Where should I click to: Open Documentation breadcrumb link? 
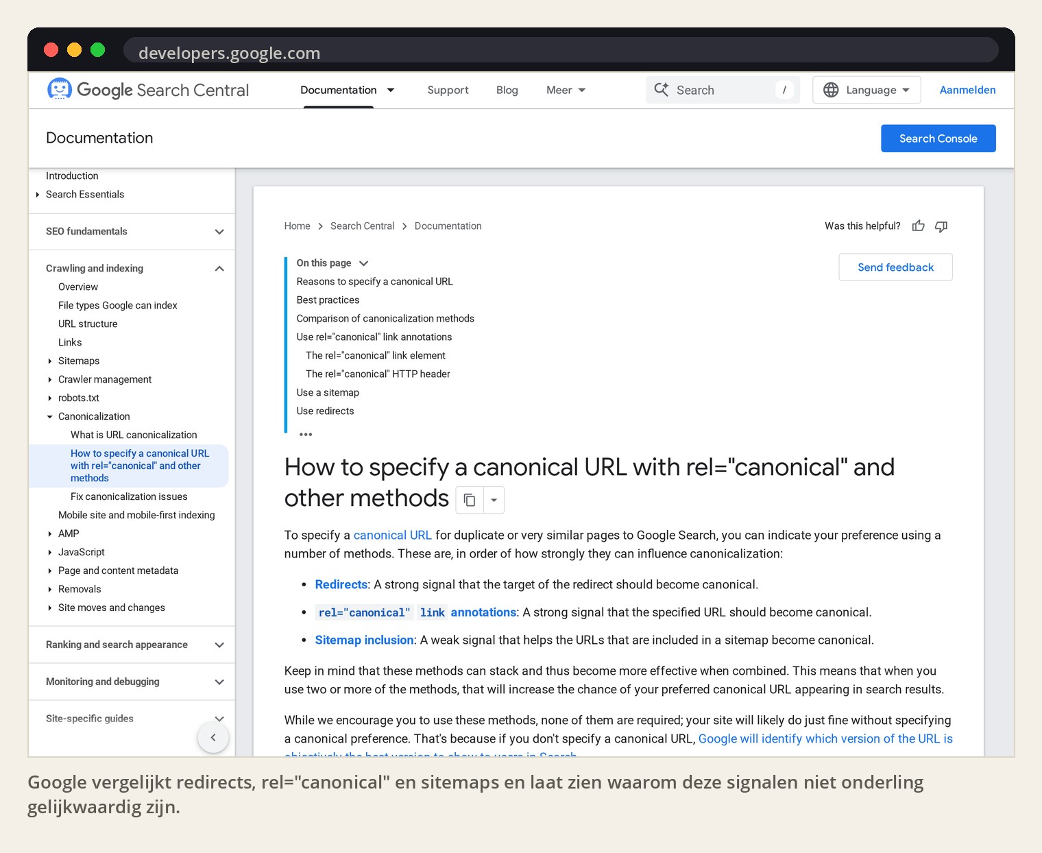(x=448, y=226)
